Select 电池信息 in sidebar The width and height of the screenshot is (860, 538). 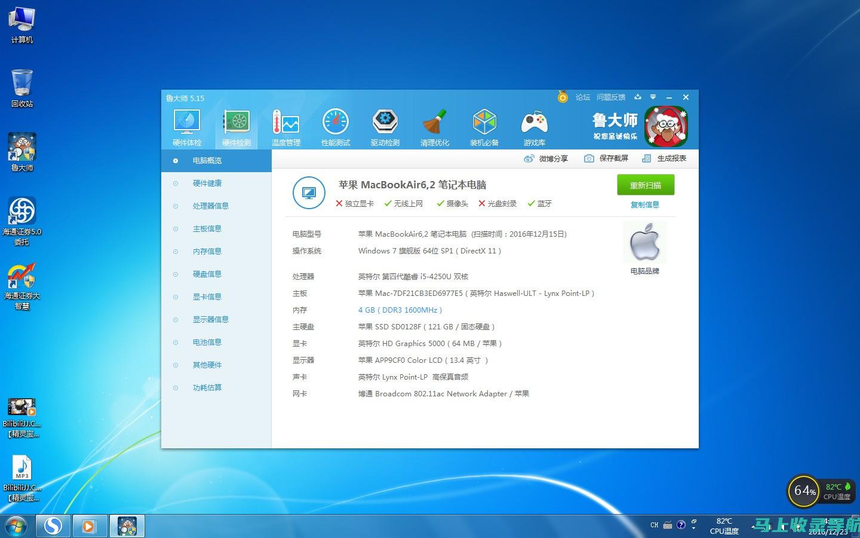(x=216, y=342)
